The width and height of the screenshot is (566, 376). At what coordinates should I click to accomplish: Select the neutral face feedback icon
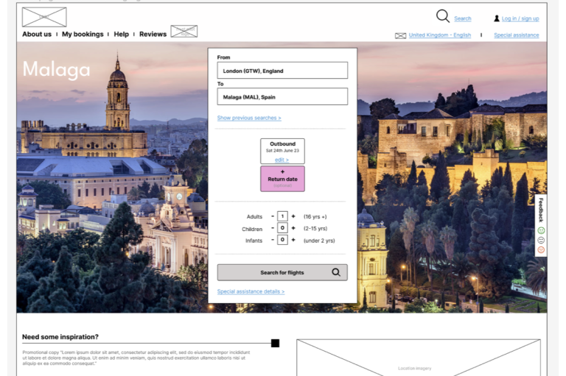pos(541,240)
